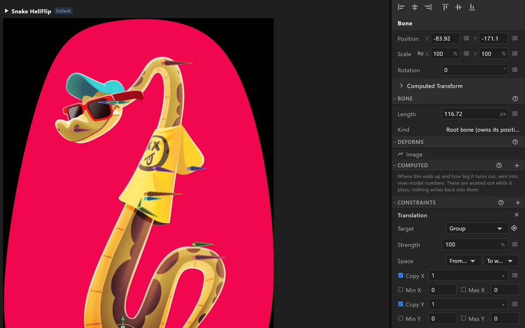Click the 'Root bone (owns its positi...' Kind value
Screen dimensions: 525x328
click(483, 129)
